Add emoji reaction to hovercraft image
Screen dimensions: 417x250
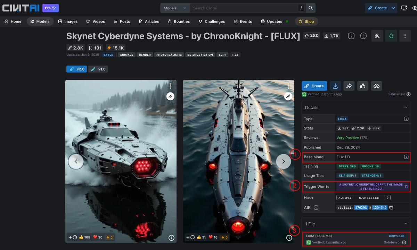pyautogui.click(x=73, y=237)
